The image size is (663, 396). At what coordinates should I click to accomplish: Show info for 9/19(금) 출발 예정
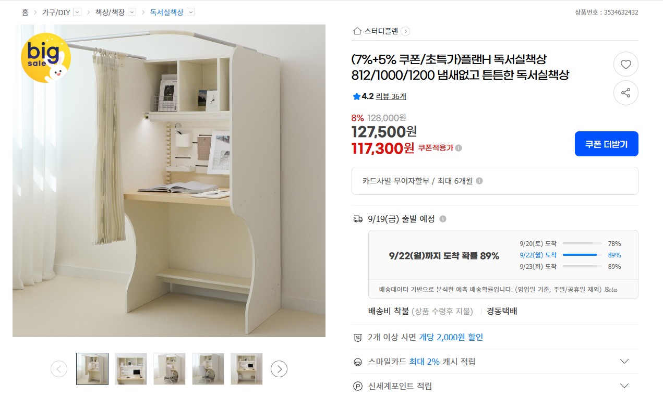click(x=443, y=219)
